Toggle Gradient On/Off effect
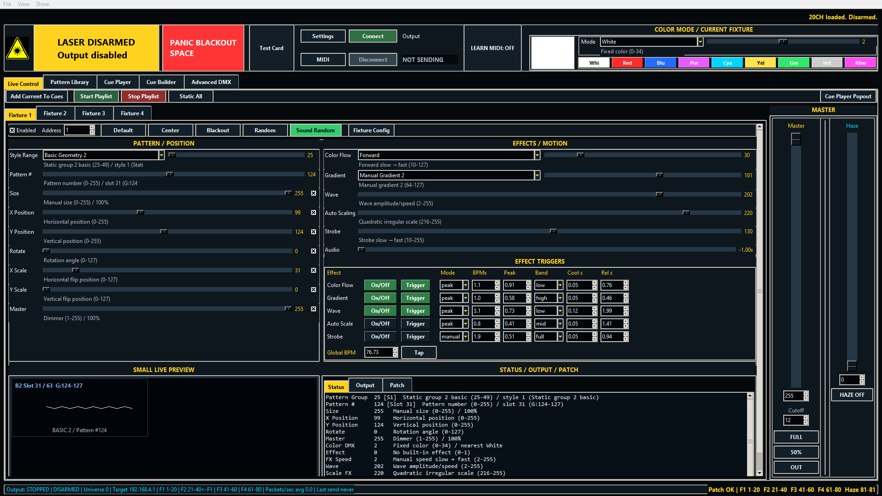This screenshot has height=496, width=882. pyautogui.click(x=380, y=298)
